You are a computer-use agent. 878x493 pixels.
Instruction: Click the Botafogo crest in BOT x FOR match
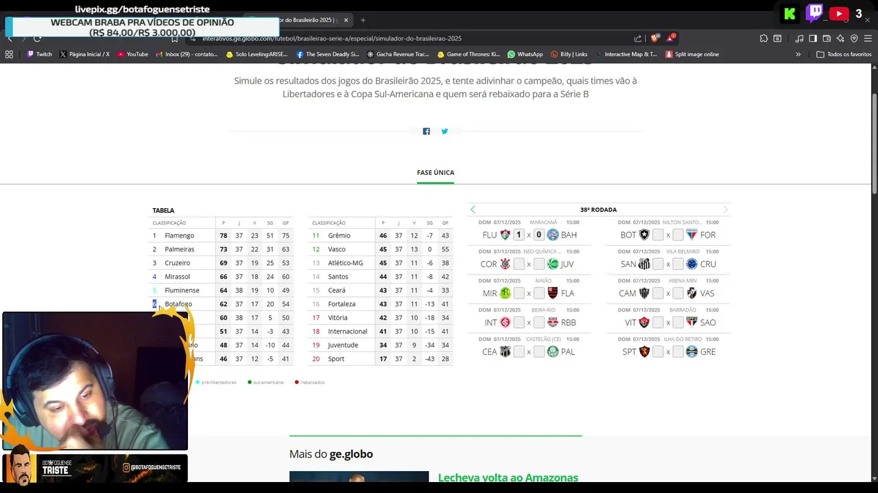point(644,235)
